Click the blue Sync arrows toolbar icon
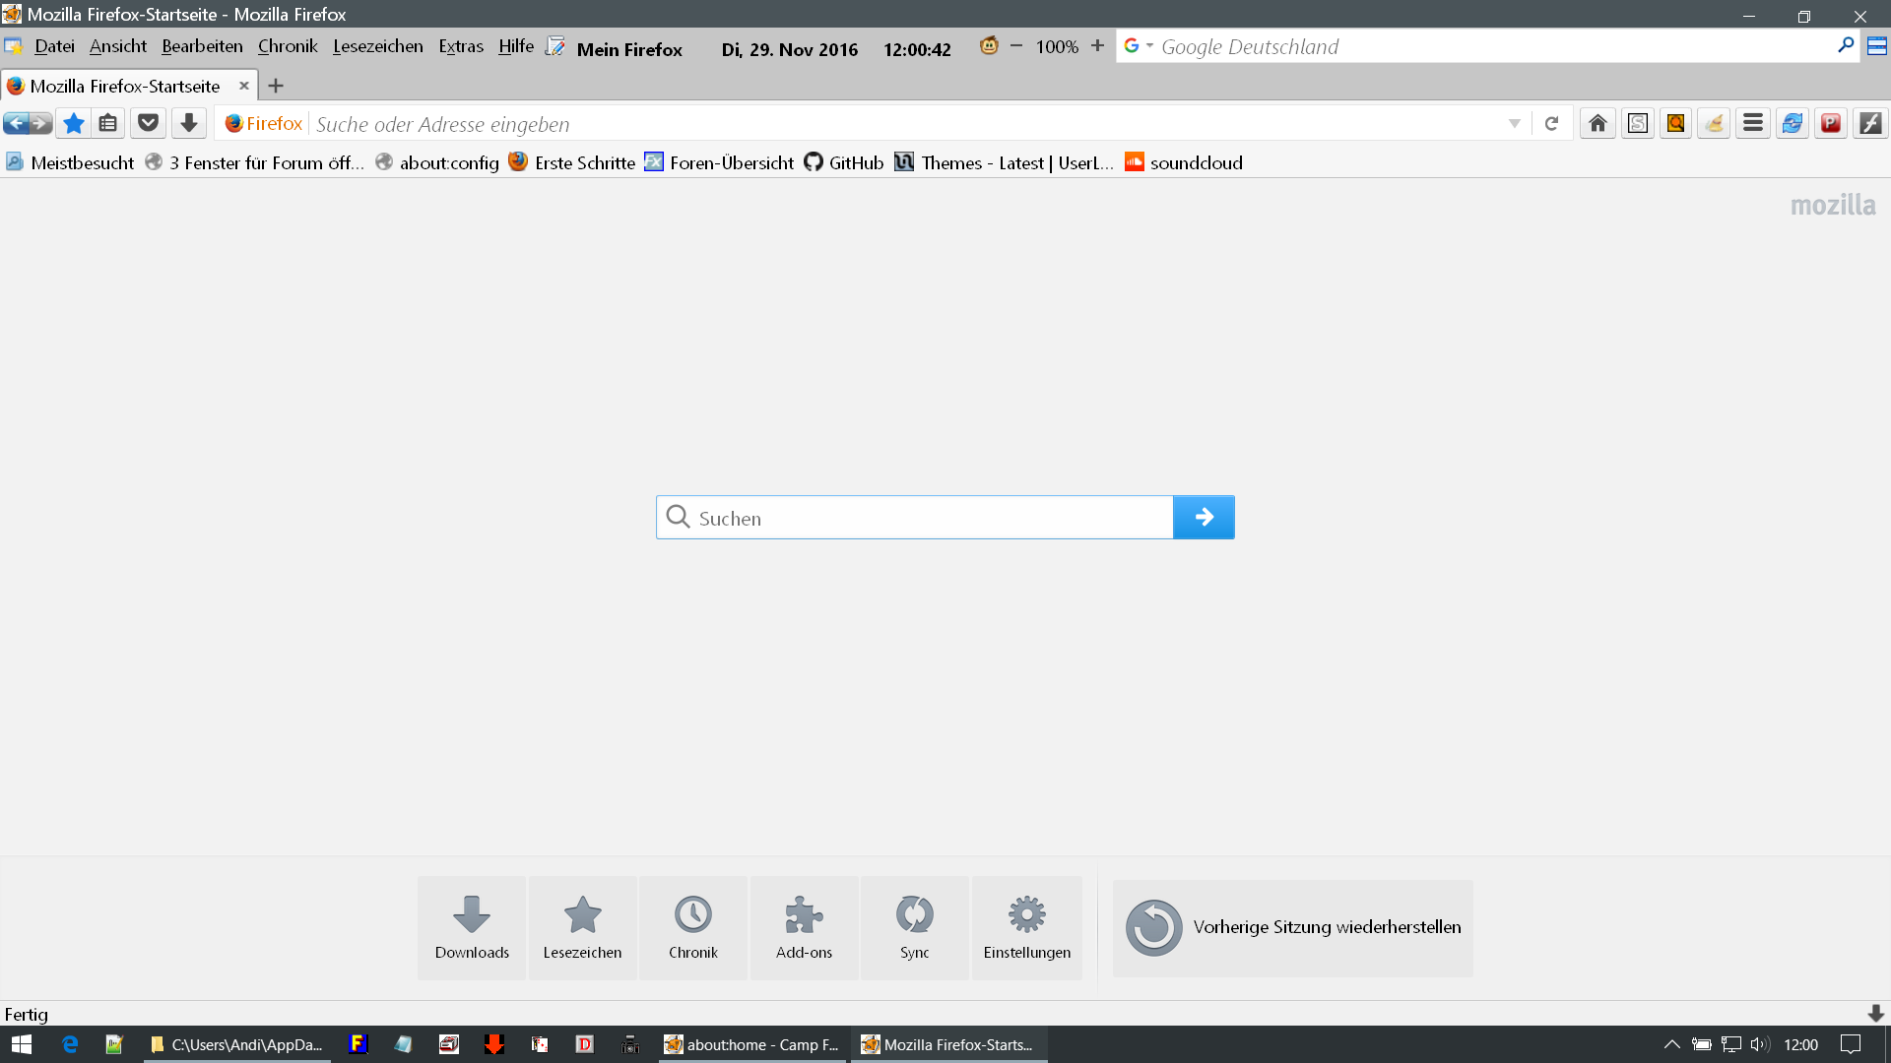 click(1792, 124)
